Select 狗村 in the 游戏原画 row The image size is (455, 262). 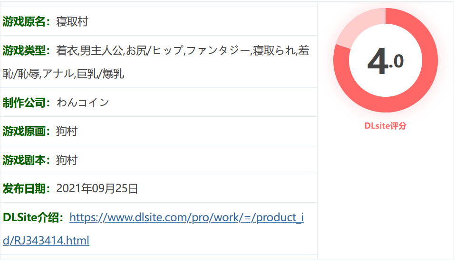(x=67, y=131)
